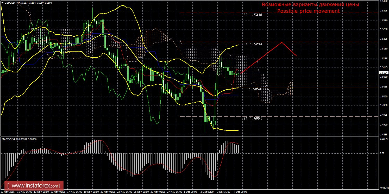Open the chart menu triangle beside GBPUSD,H4
The image size is (389, 194).
(2, 3)
